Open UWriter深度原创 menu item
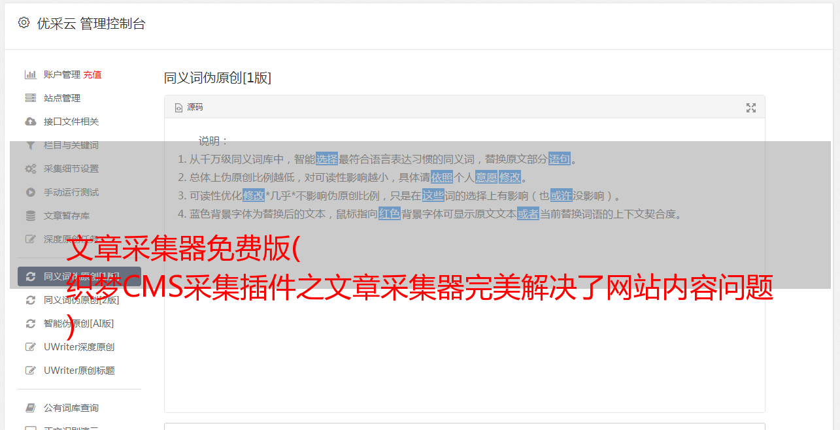 (x=79, y=347)
